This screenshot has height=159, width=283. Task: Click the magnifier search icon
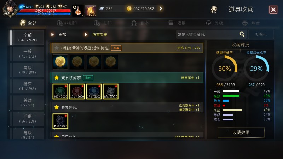[242, 34]
